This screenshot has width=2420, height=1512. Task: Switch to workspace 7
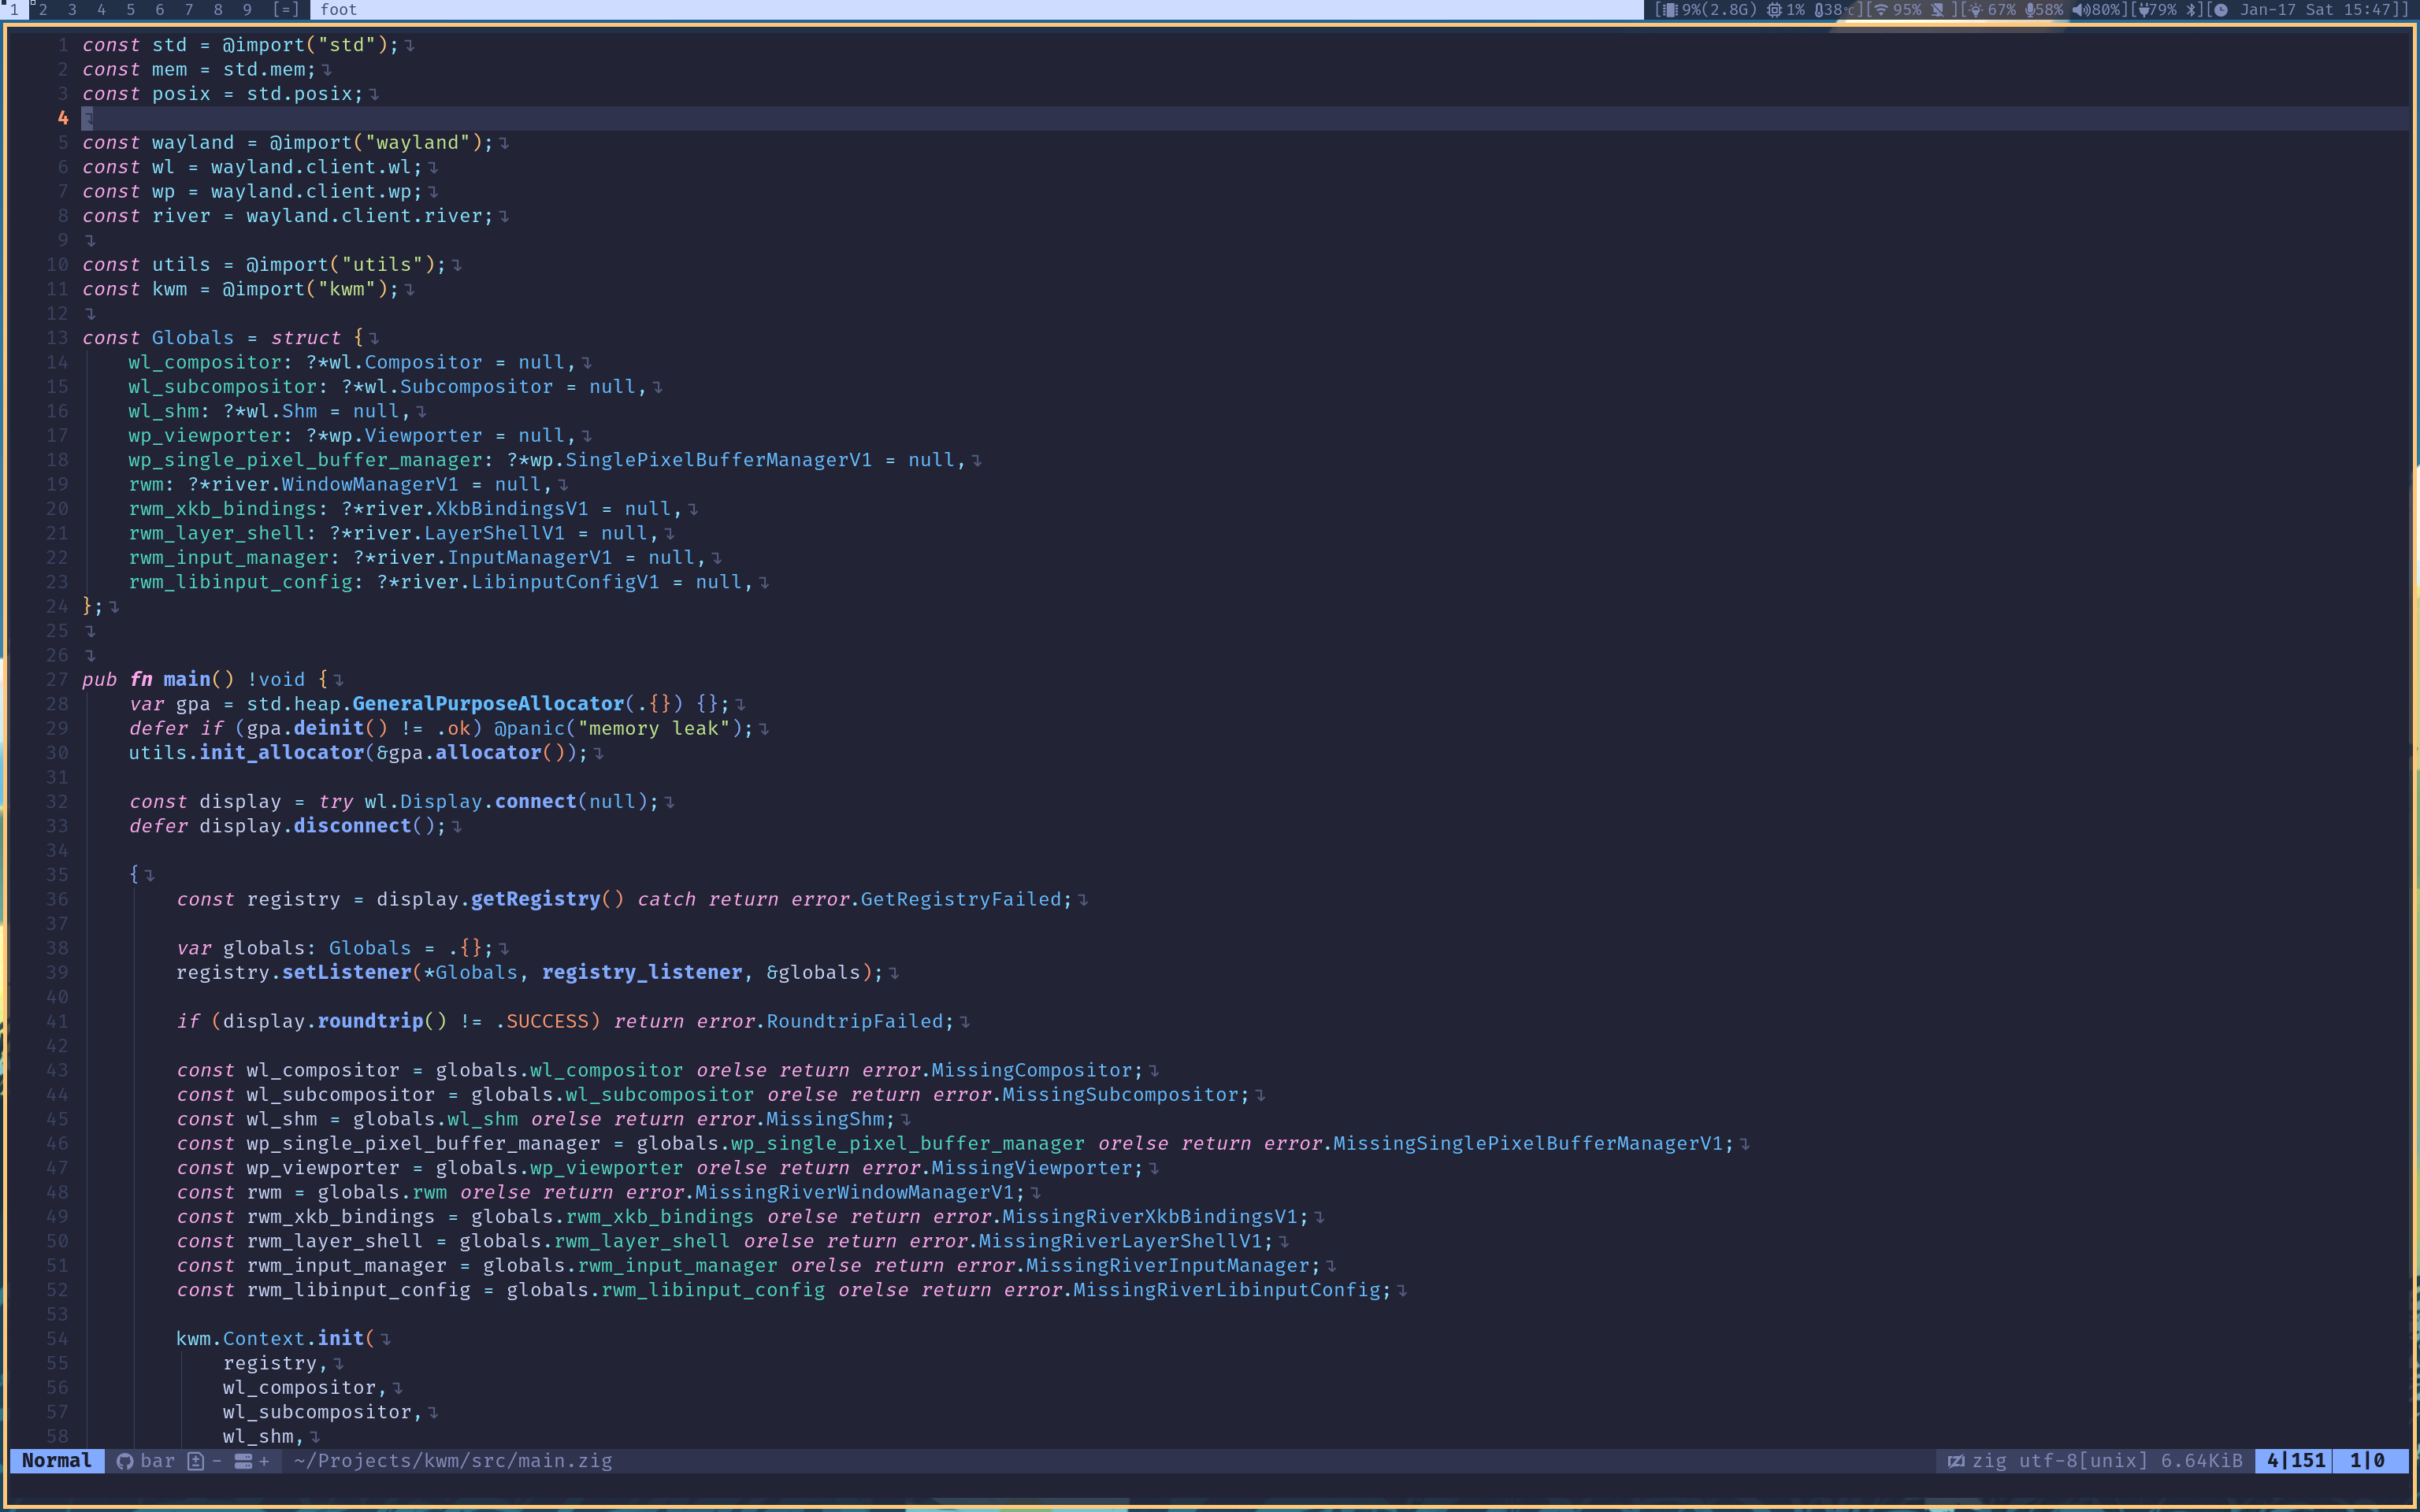(x=188, y=9)
